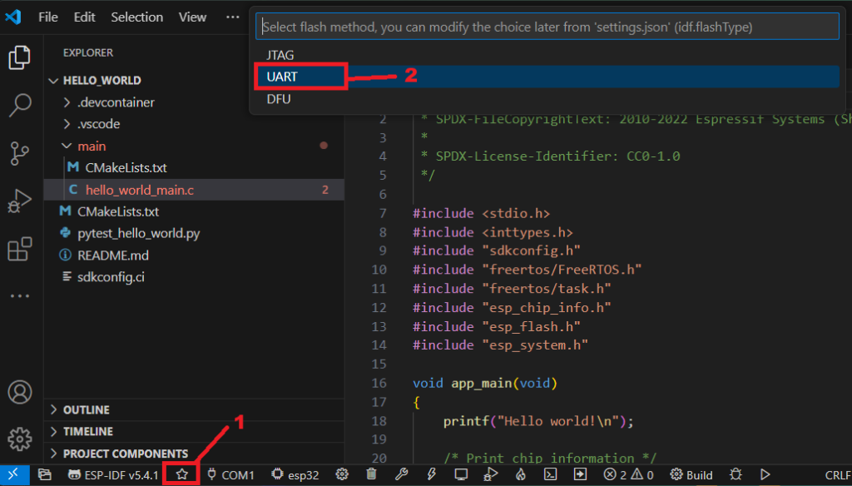Click the play run icon in status bar

pos(765,474)
